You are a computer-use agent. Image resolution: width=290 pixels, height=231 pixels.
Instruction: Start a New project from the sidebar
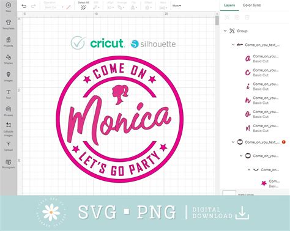click(9, 7)
